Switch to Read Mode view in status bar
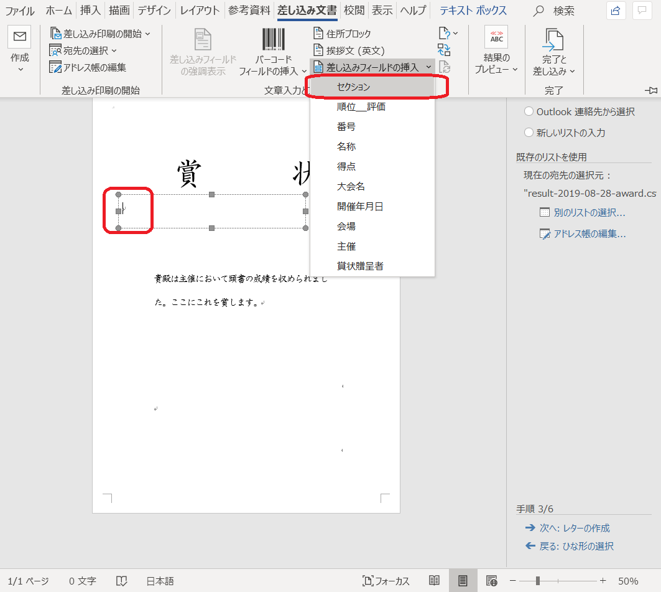 (x=434, y=581)
